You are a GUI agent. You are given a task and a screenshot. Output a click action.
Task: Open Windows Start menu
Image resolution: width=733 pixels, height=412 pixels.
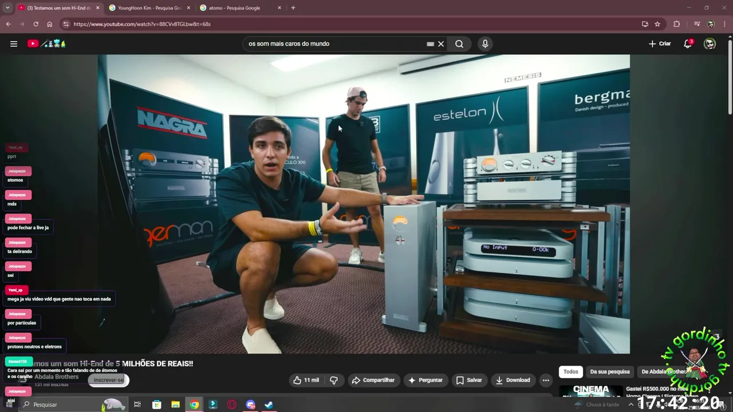8,405
